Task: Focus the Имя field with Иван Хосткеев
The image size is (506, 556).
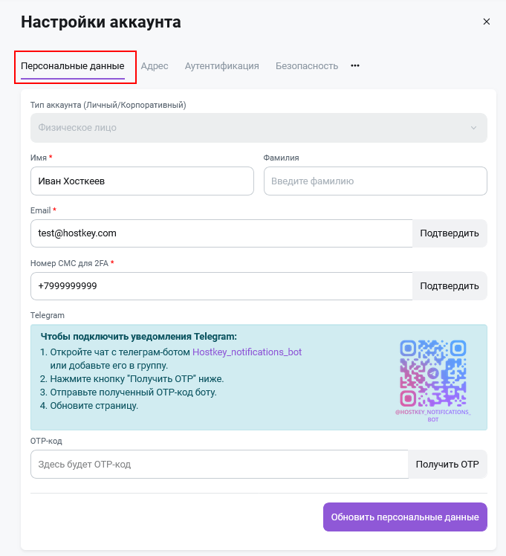Action: pyautogui.click(x=142, y=181)
